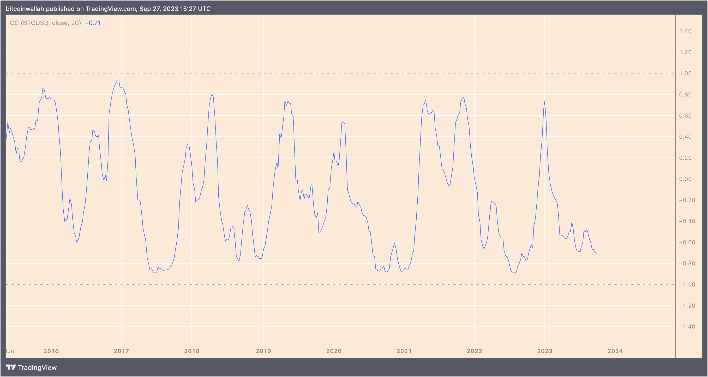
Task: Click the −1.00 value on price scale
Action: tap(687, 285)
